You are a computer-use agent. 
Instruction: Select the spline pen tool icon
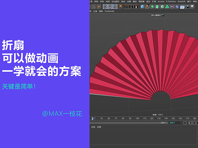[147, 6]
